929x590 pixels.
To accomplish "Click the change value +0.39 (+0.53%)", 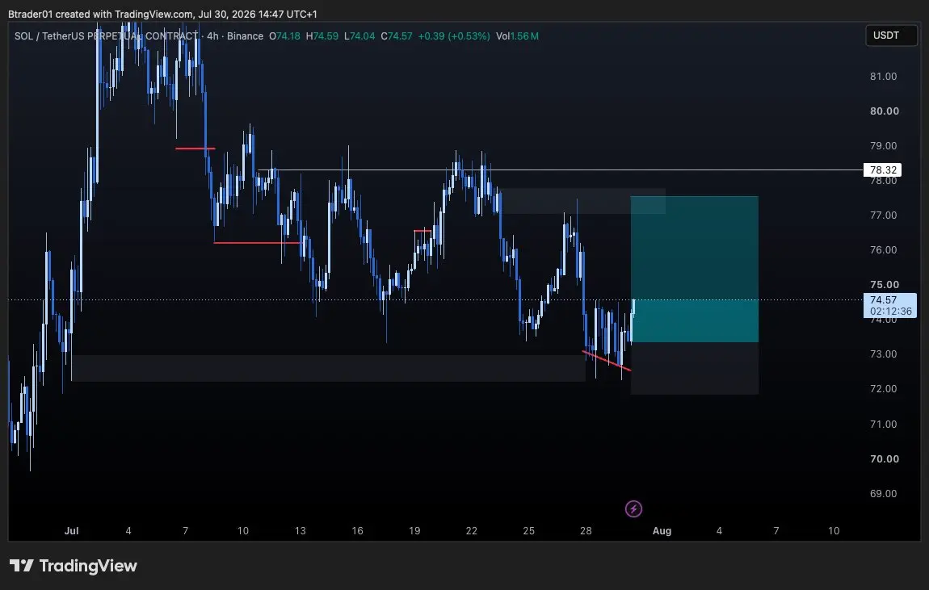I will tap(454, 36).
